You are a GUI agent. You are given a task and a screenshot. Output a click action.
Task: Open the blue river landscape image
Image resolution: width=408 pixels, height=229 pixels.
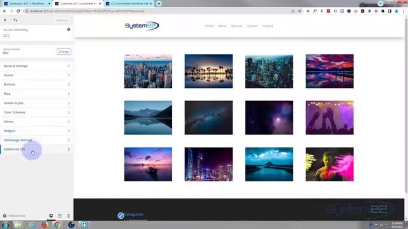269,164
